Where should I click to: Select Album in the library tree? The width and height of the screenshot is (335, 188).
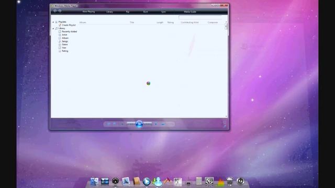point(65,38)
